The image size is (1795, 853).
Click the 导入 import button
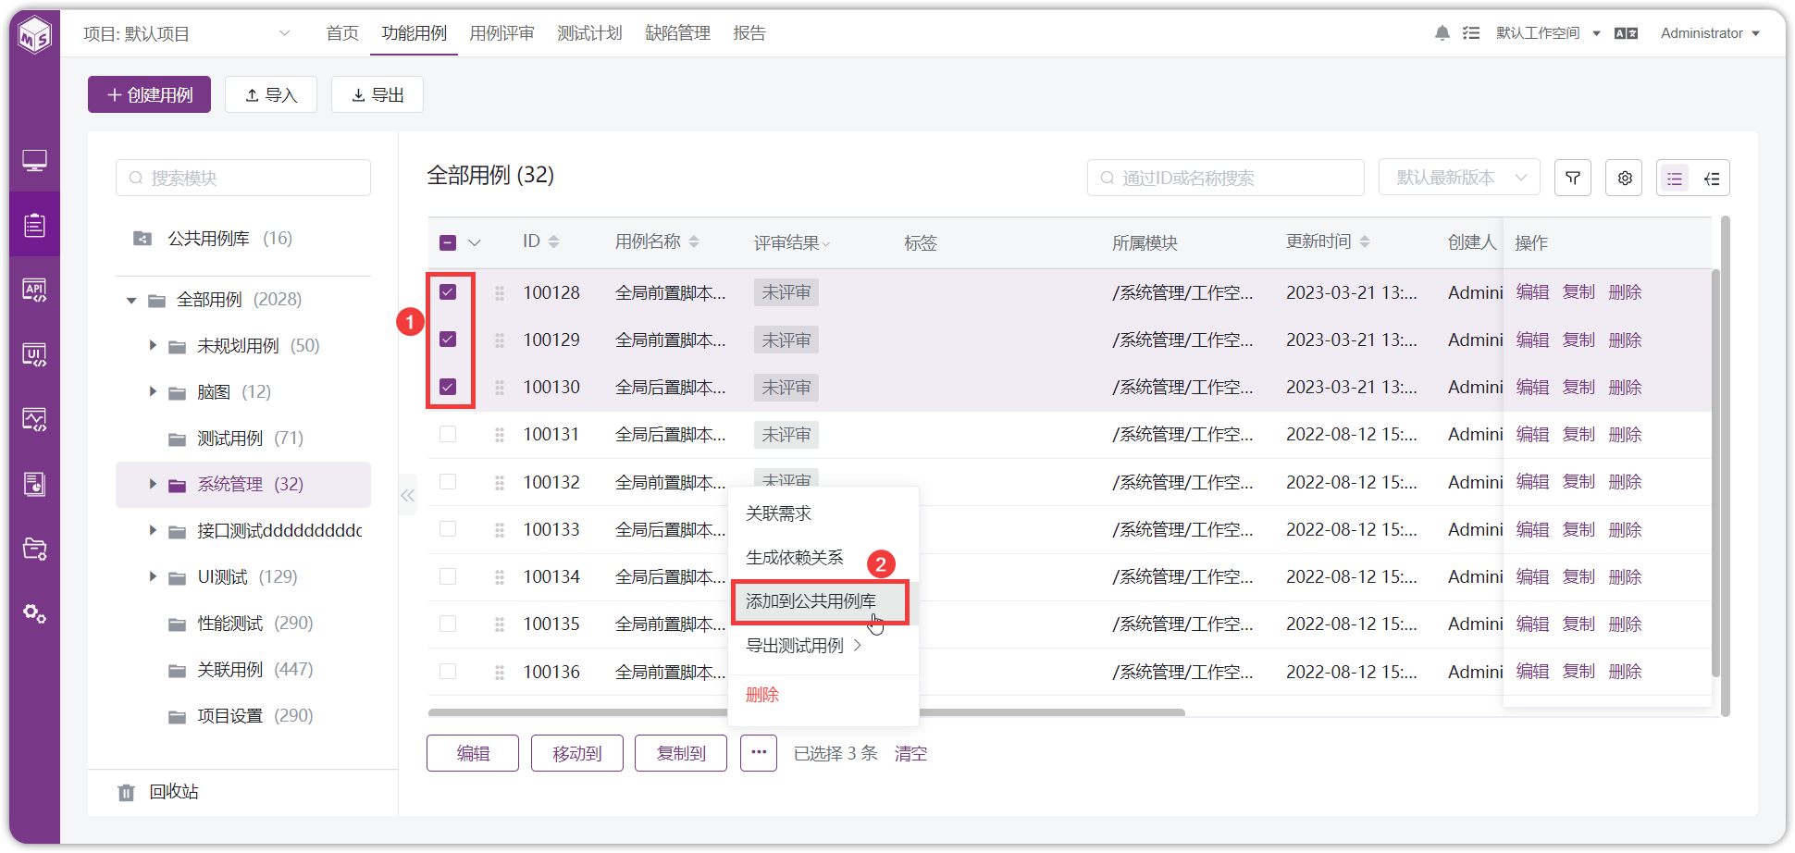click(x=271, y=94)
